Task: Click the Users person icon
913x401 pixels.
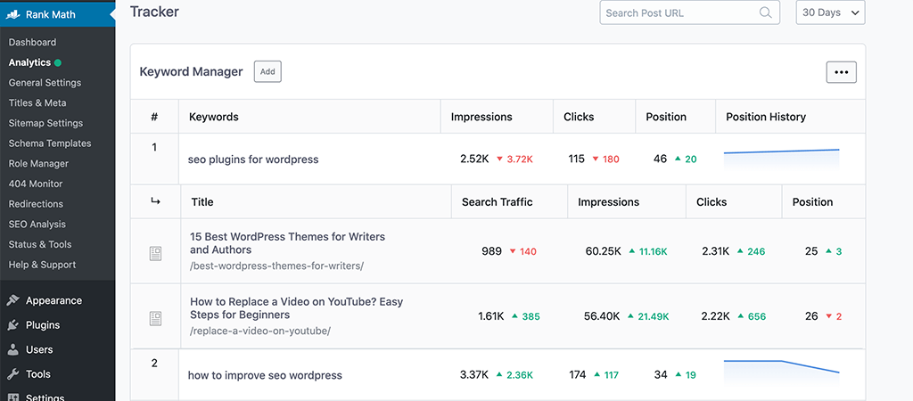Action: click(13, 349)
